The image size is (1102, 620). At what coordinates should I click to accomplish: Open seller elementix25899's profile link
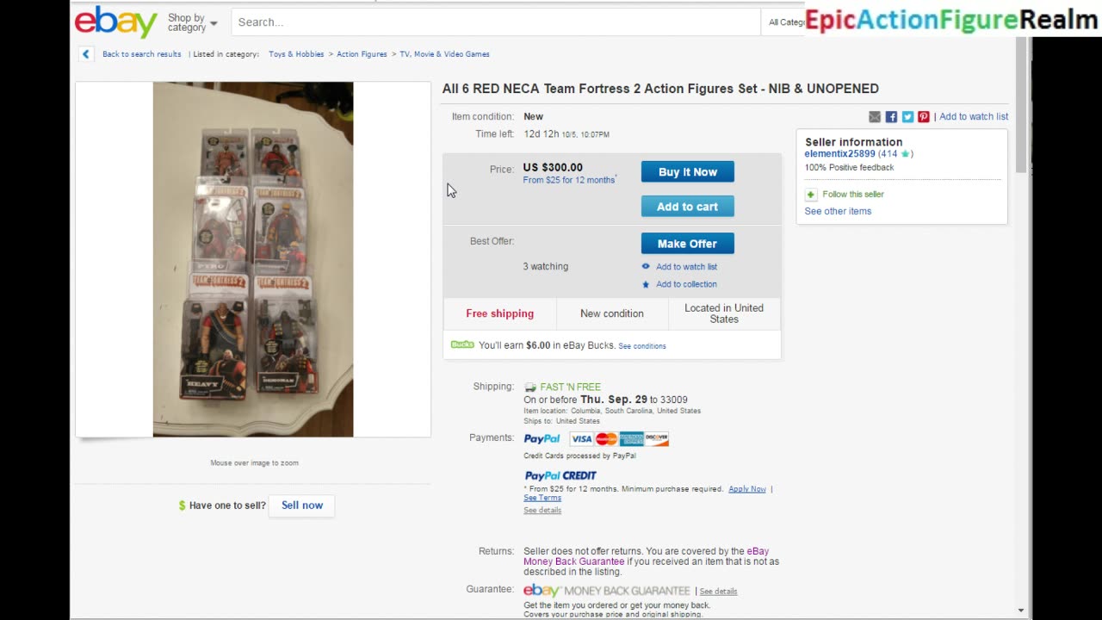[839, 154]
